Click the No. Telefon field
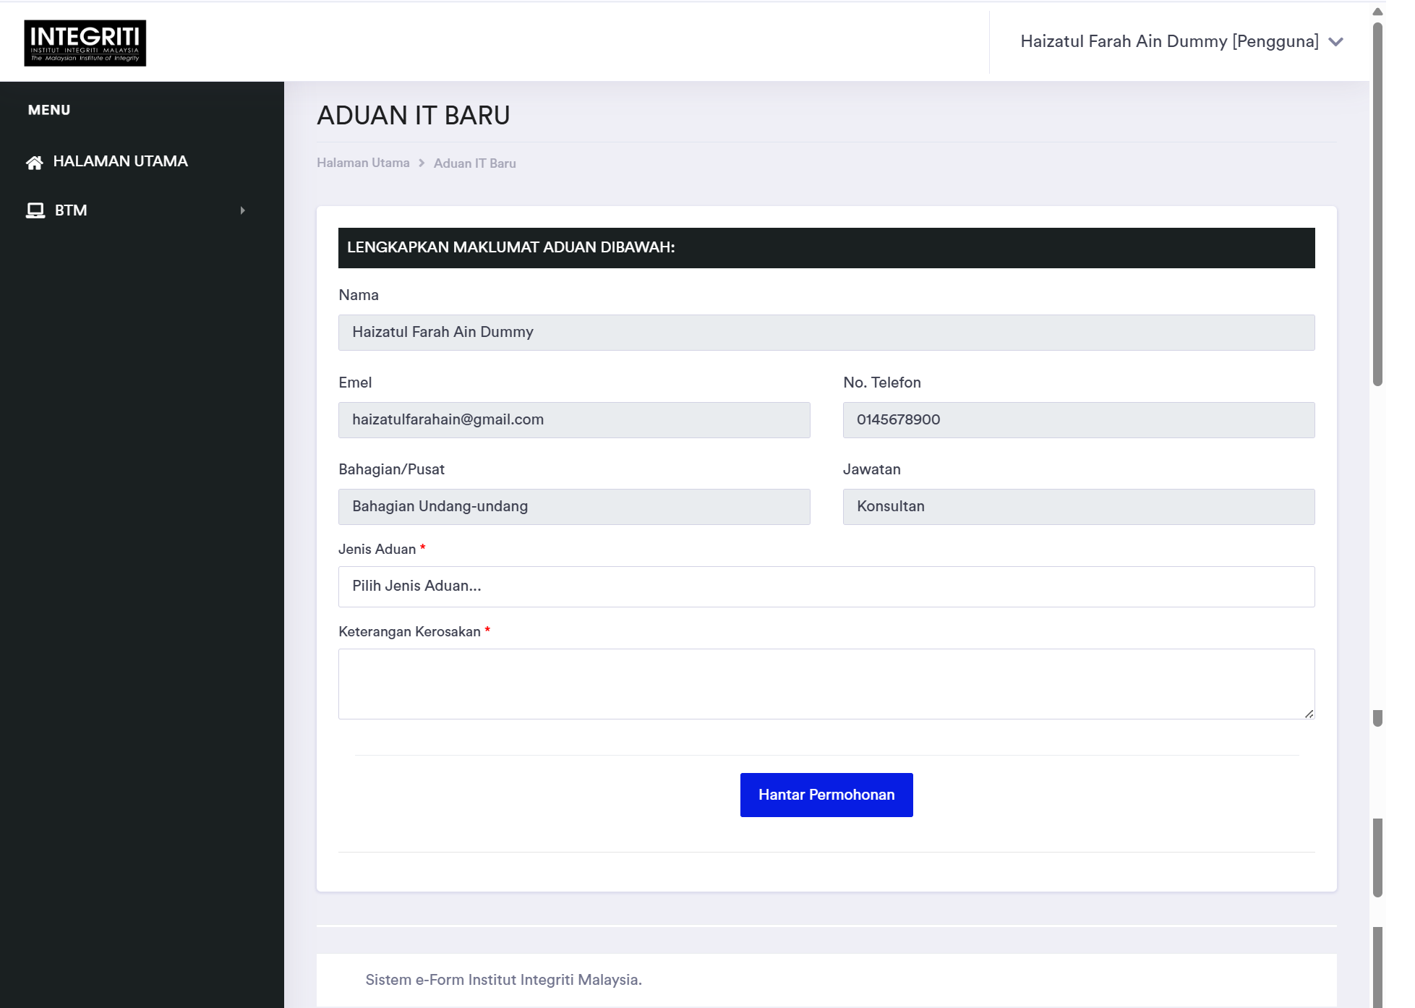The image size is (1415, 1008). 1078,420
